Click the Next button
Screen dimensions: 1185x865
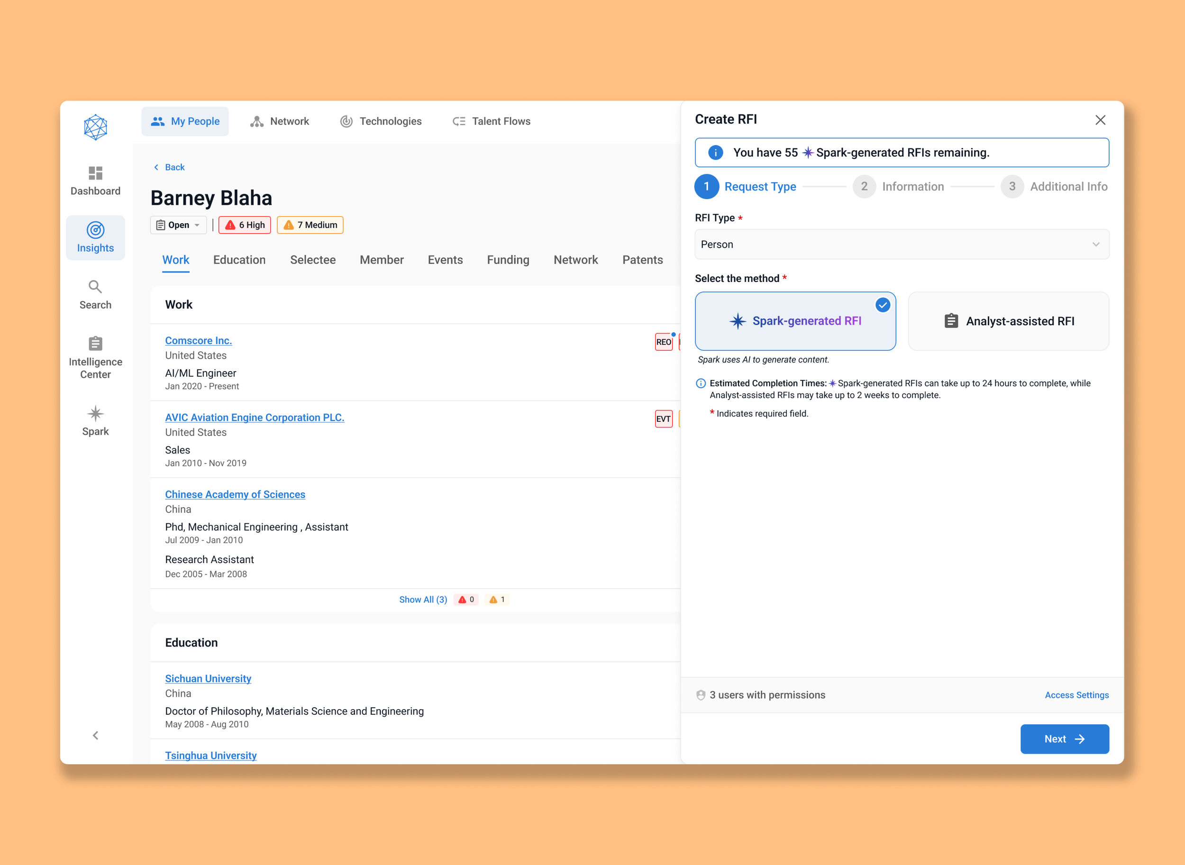coord(1064,739)
